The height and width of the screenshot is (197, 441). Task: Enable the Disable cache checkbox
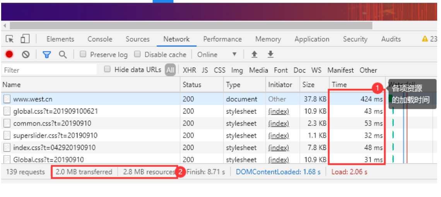click(137, 54)
